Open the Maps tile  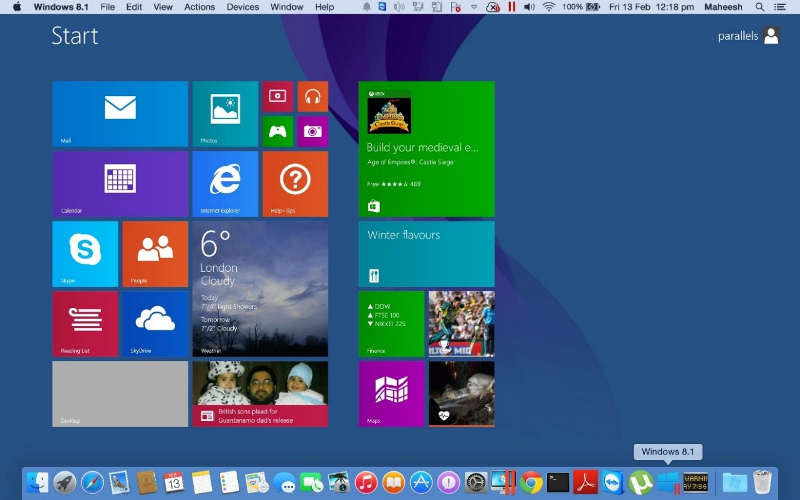tap(391, 394)
